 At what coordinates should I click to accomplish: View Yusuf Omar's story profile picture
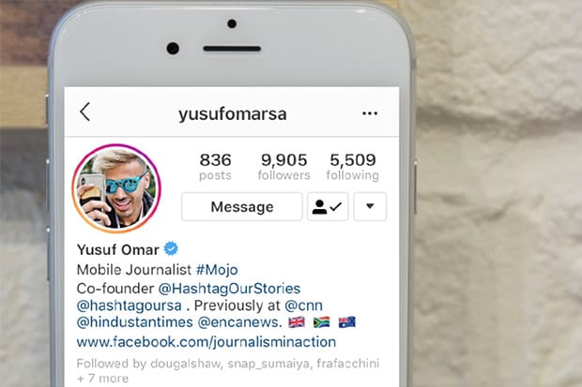point(116,188)
